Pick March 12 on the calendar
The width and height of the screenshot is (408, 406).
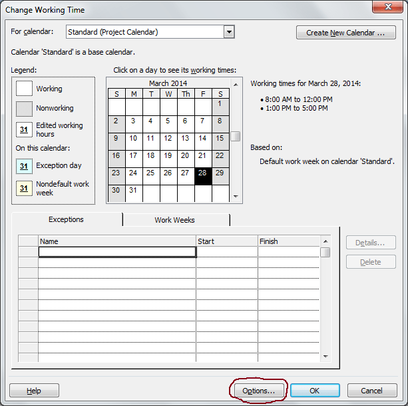[x=168, y=142]
